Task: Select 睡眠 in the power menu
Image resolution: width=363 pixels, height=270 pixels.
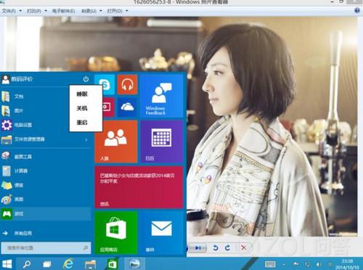Action: click(82, 94)
